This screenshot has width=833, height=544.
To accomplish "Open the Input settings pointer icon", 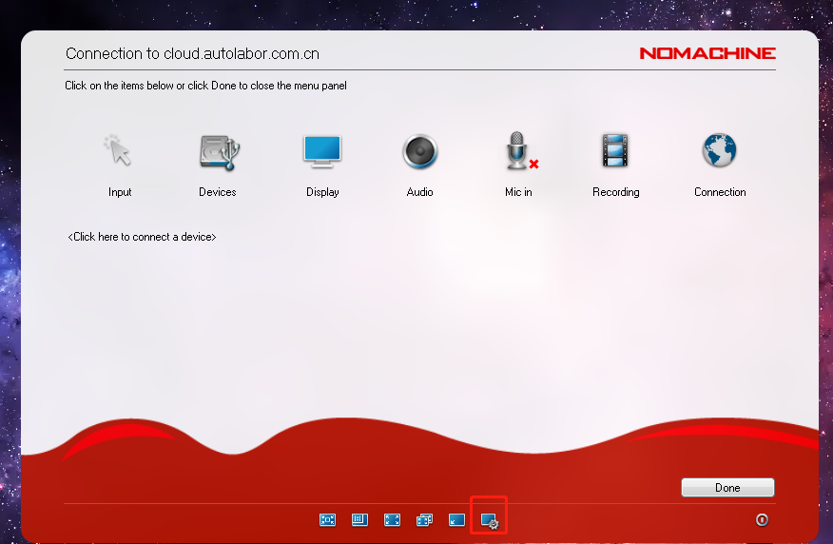I will click(x=119, y=151).
